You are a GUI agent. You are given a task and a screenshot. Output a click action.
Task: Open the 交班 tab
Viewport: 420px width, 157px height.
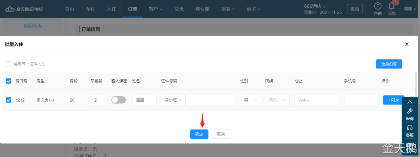point(179,9)
